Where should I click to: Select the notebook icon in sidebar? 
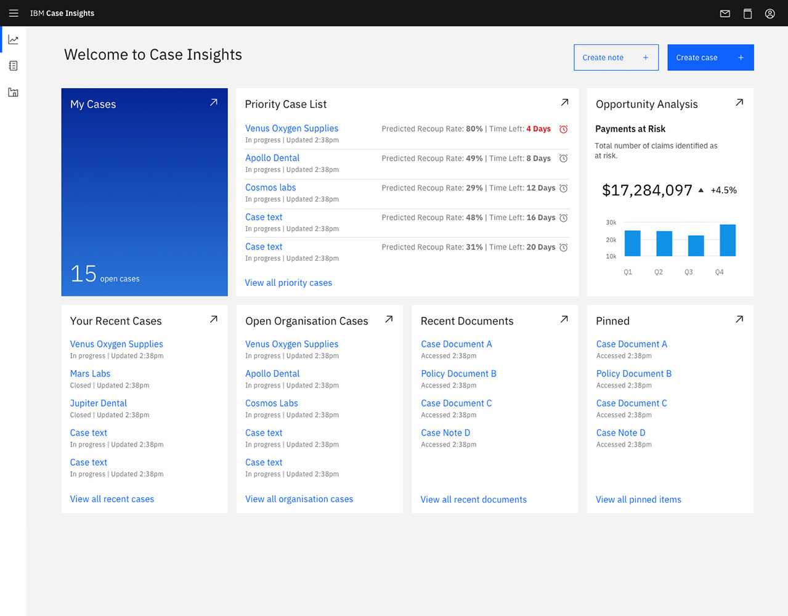pyautogui.click(x=14, y=66)
